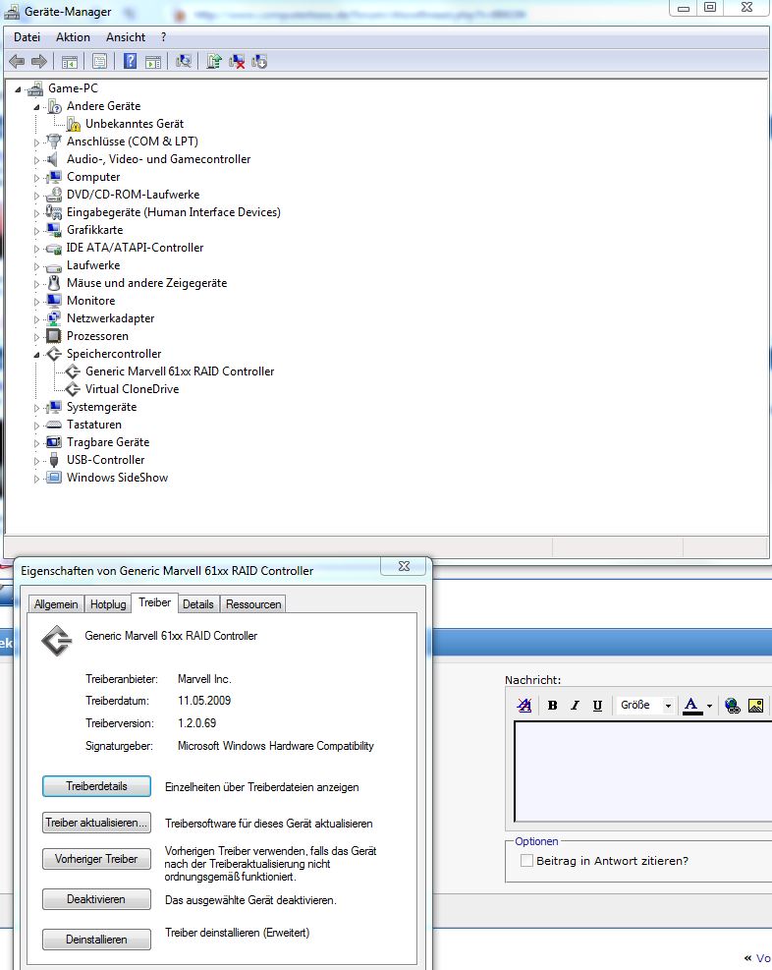Image resolution: width=772 pixels, height=970 pixels.
Task: Select the Game-PC computer icon
Action: tap(35, 88)
